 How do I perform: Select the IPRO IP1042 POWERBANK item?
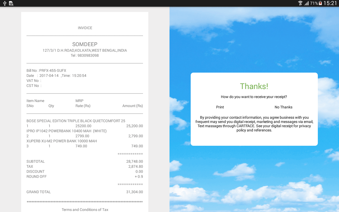click(66, 131)
